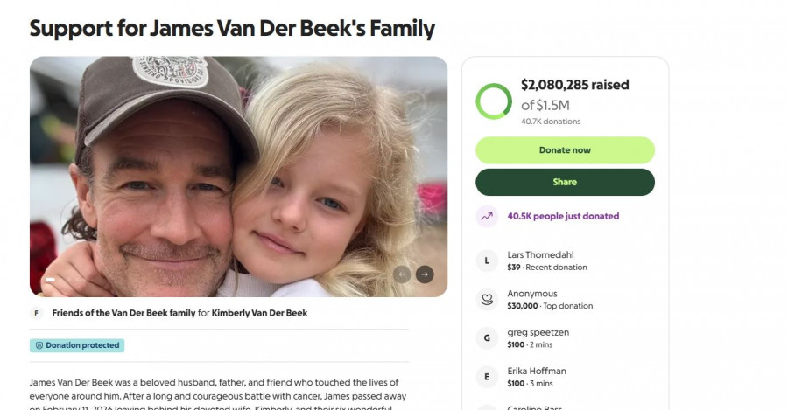
Task: Click greg speetzen's avatar icon
Action: coord(487,338)
